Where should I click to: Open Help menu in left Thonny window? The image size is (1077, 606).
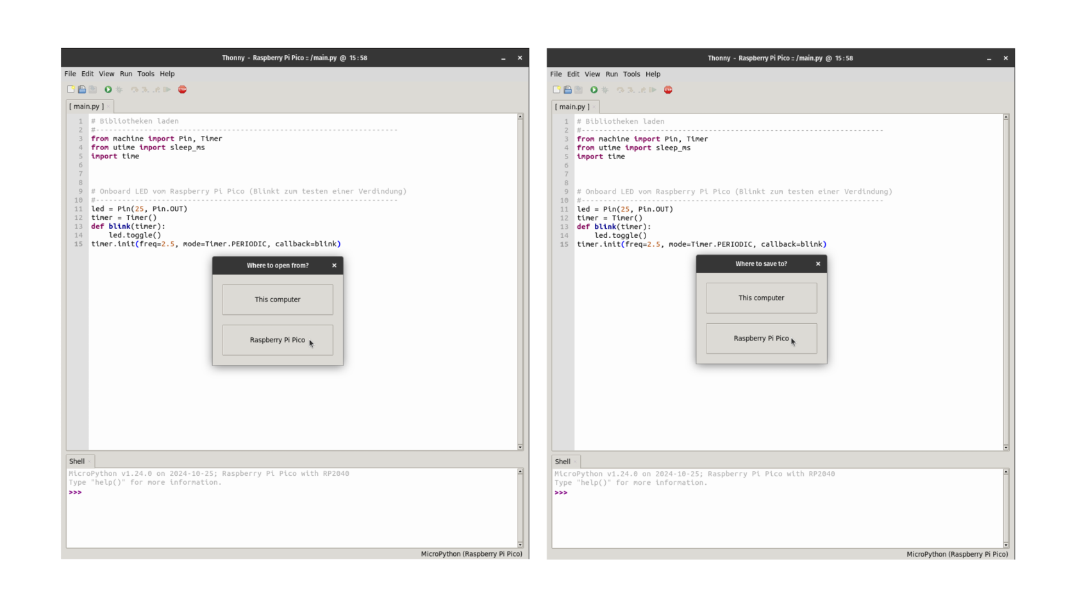click(x=167, y=74)
